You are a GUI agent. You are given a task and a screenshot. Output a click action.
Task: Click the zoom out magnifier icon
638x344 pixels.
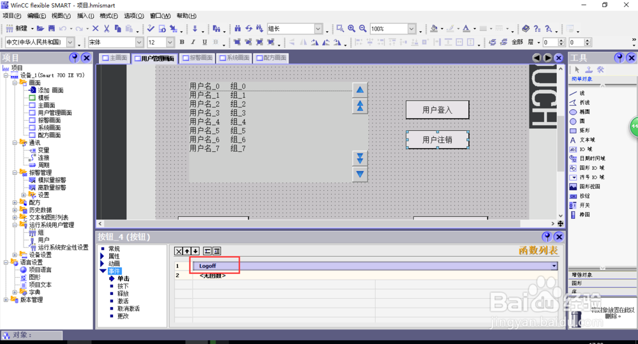(x=362, y=29)
